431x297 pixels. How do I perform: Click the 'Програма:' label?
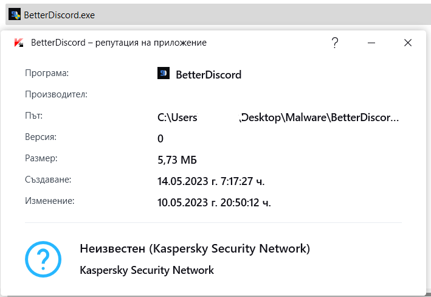click(47, 73)
